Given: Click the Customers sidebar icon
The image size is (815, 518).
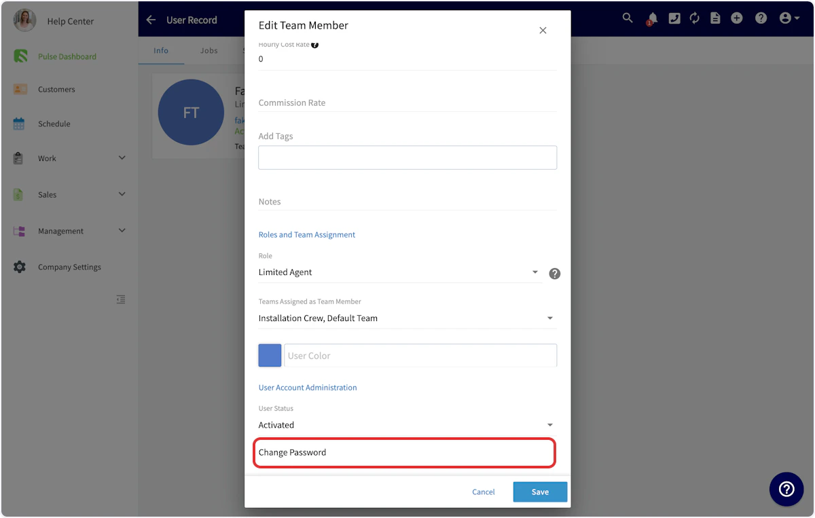Looking at the screenshot, I should pyautogui.click(x=20, y=89).
